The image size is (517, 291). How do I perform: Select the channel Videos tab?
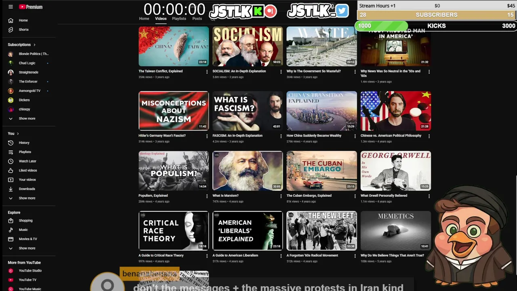[x=161, y=19]
